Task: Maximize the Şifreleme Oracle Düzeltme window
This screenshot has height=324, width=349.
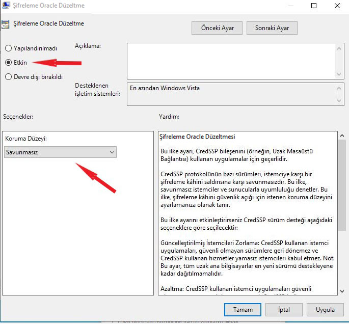Action: [314, 6]
